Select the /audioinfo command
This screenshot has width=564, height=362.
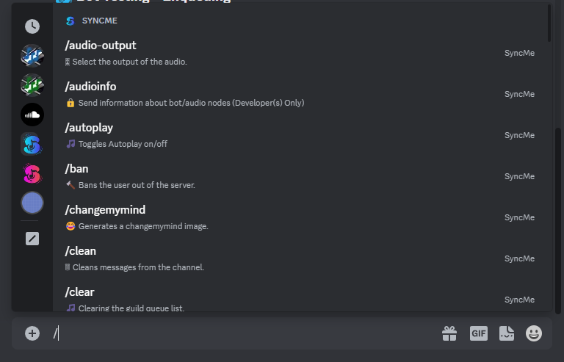302,94
